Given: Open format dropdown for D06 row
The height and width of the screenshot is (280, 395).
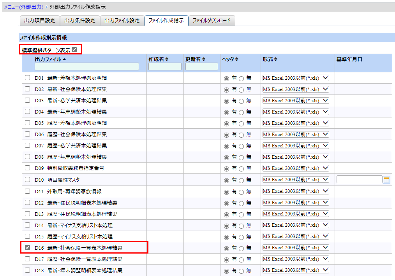Looking at the screenshot, I should [x=296, y=134].
